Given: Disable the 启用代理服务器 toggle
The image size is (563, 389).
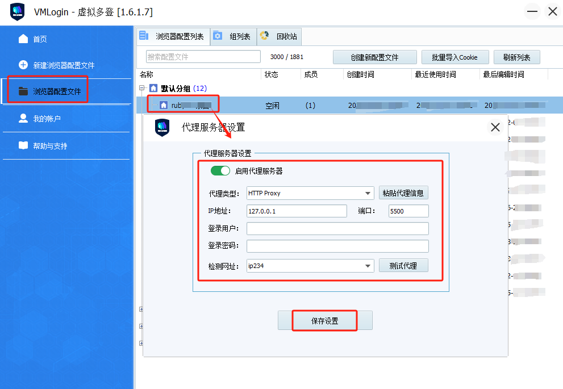Looking at the screenshot, I should pyautogui.click(x=220, y=171).
